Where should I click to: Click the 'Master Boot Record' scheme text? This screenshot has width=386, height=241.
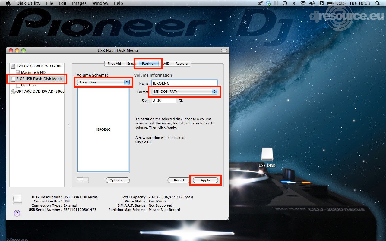point(164,210)
